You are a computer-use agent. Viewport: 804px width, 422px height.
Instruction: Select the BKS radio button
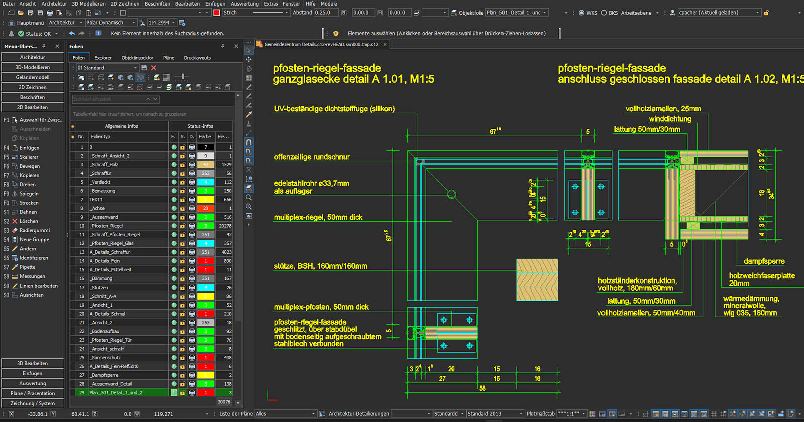coord(604,13)
